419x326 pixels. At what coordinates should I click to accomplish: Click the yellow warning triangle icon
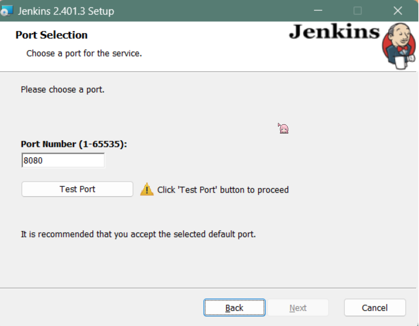pyautogui.click(x=147, y=190)
